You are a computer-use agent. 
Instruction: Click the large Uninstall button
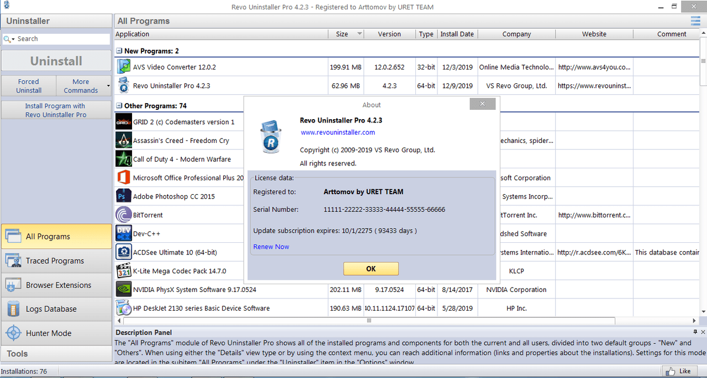(x=56, y=61)
